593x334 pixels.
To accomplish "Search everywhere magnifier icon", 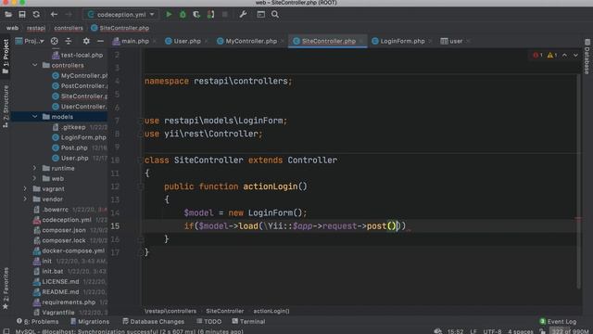I will 275,15.
